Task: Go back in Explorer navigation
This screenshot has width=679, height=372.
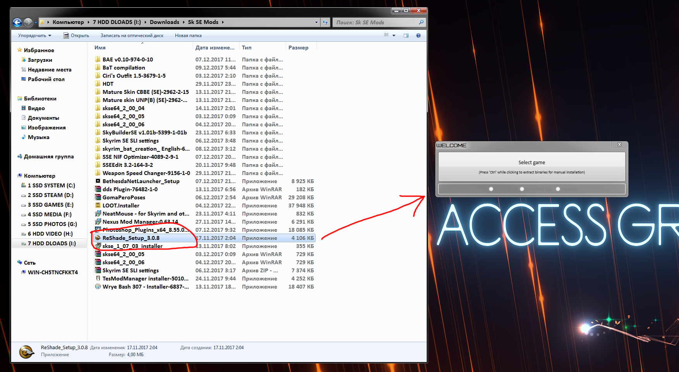Action: pyautogui.click(x=17, y=22)
